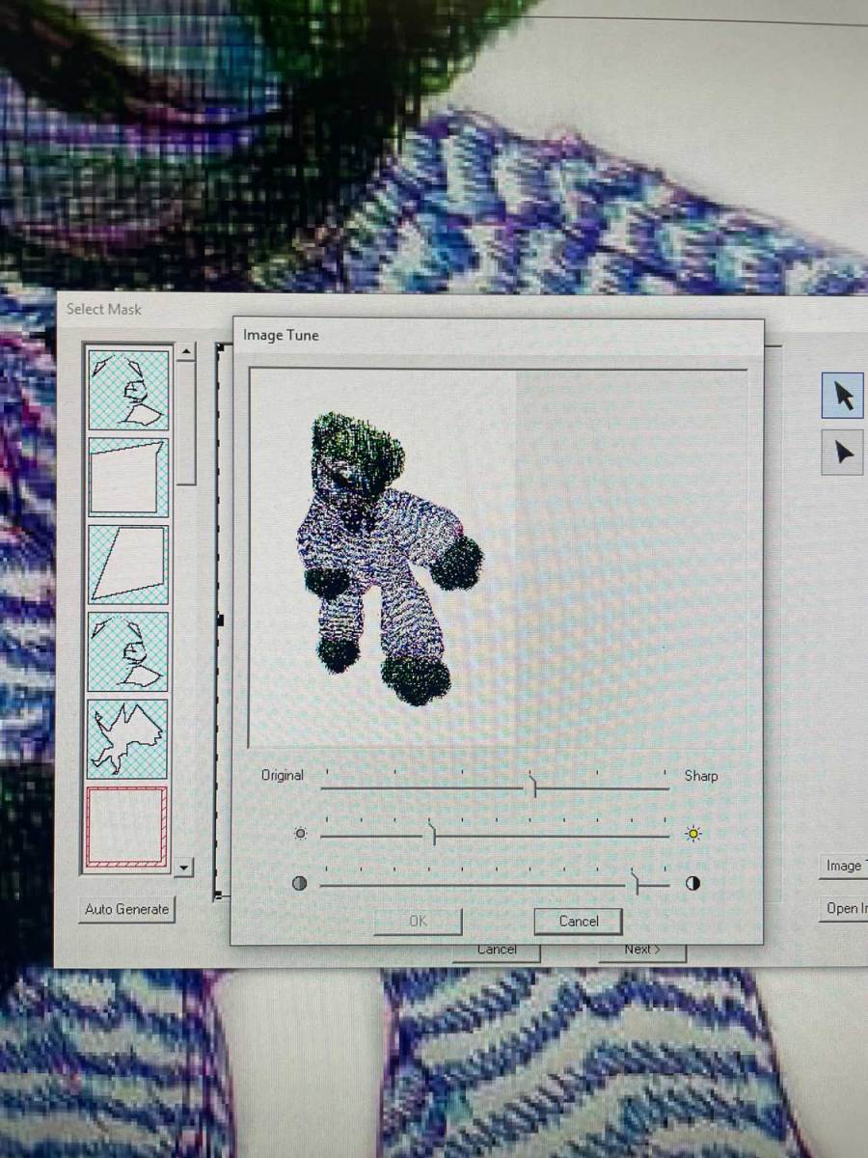Click Next in Select Mask window
The image size is (868, 1158).
point(641,951)
